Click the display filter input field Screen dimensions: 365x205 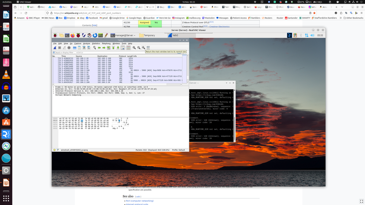(x=117, y=53)
